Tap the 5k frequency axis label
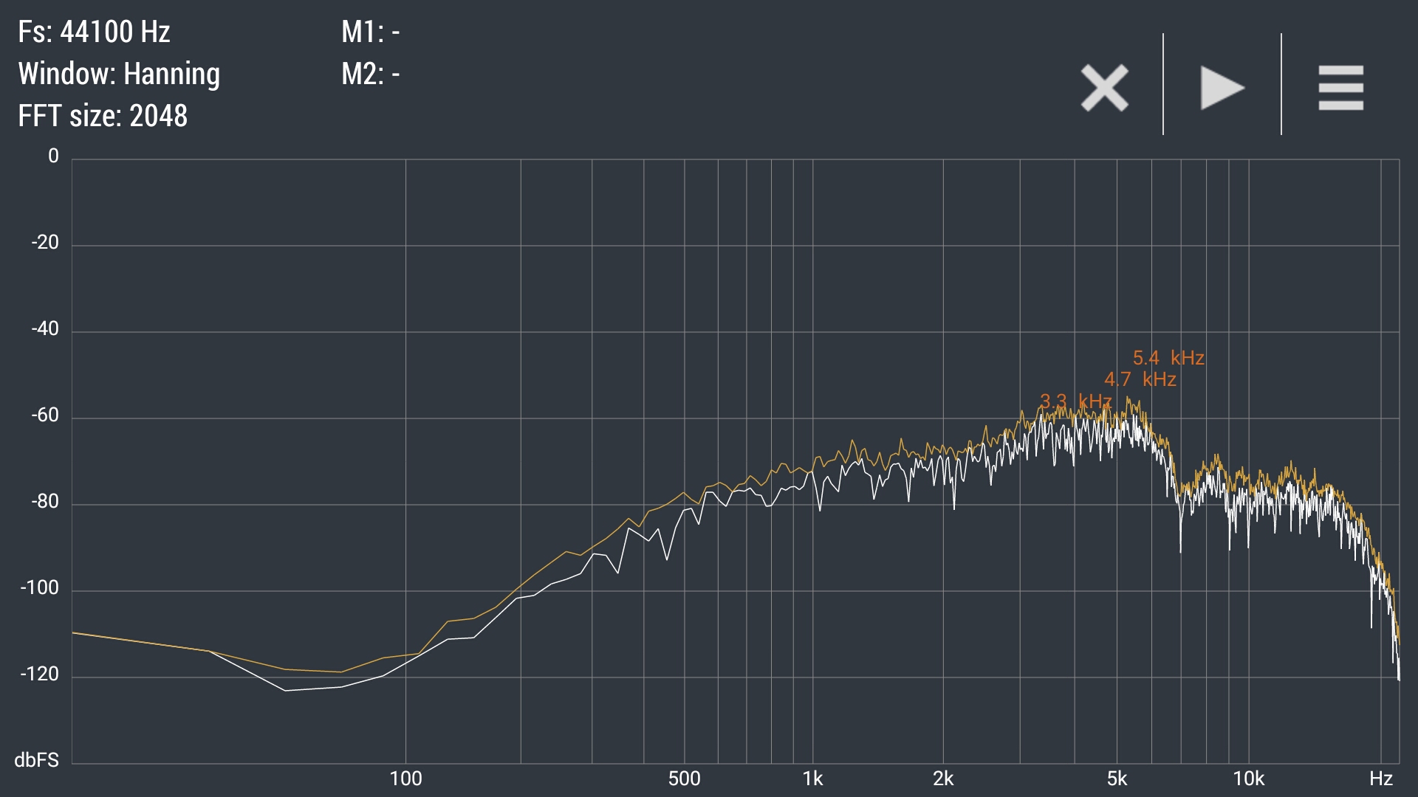The width and height of the screenshot is (1418, 797). click(1117, 779)
